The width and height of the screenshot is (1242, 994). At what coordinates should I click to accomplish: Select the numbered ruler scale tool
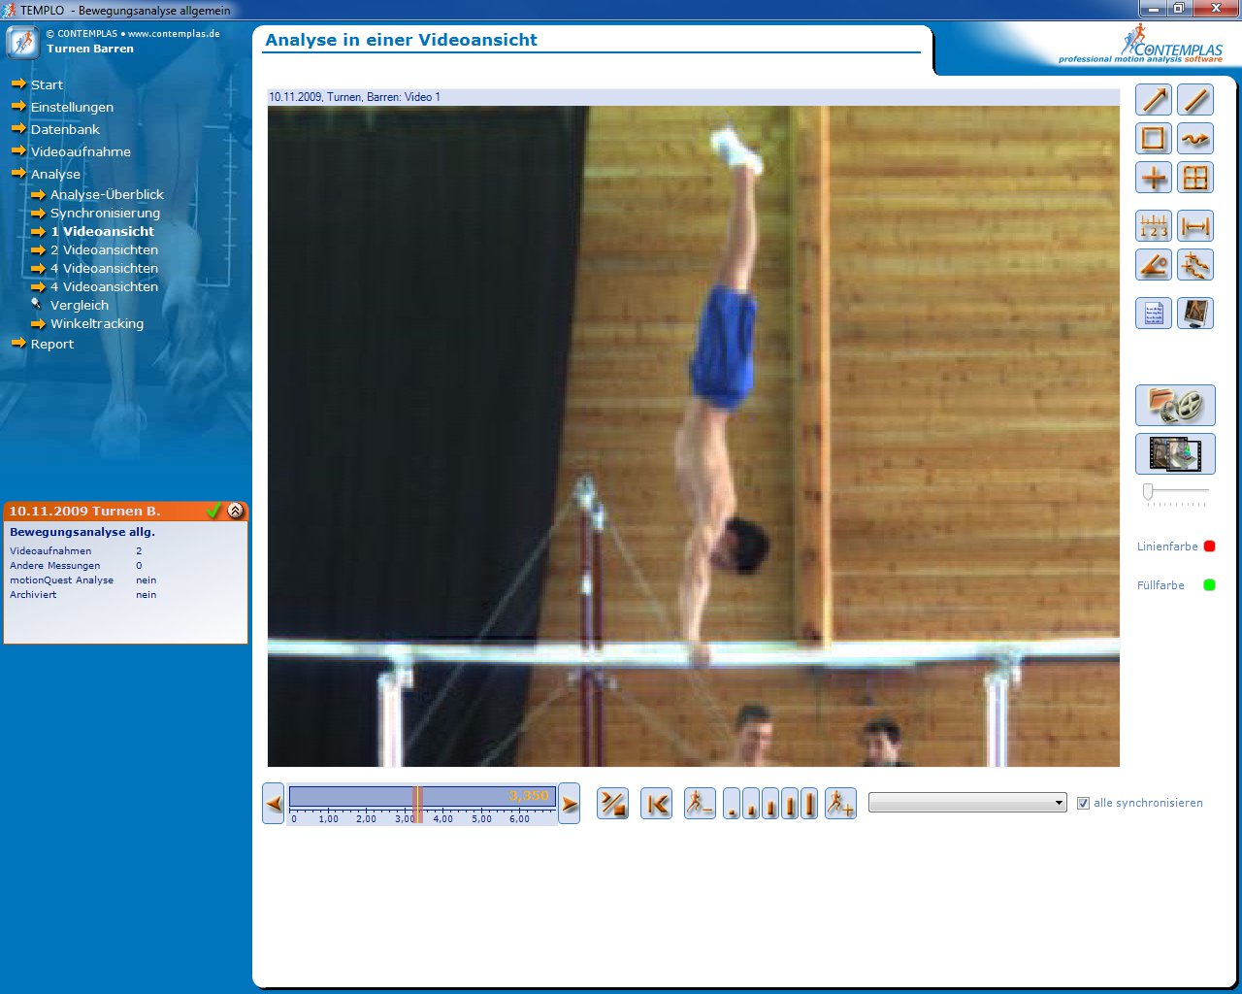[1154, 226]
